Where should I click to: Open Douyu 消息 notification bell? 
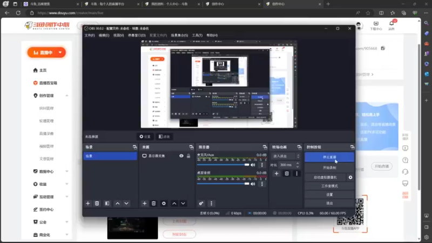click(x=392, y=24)
